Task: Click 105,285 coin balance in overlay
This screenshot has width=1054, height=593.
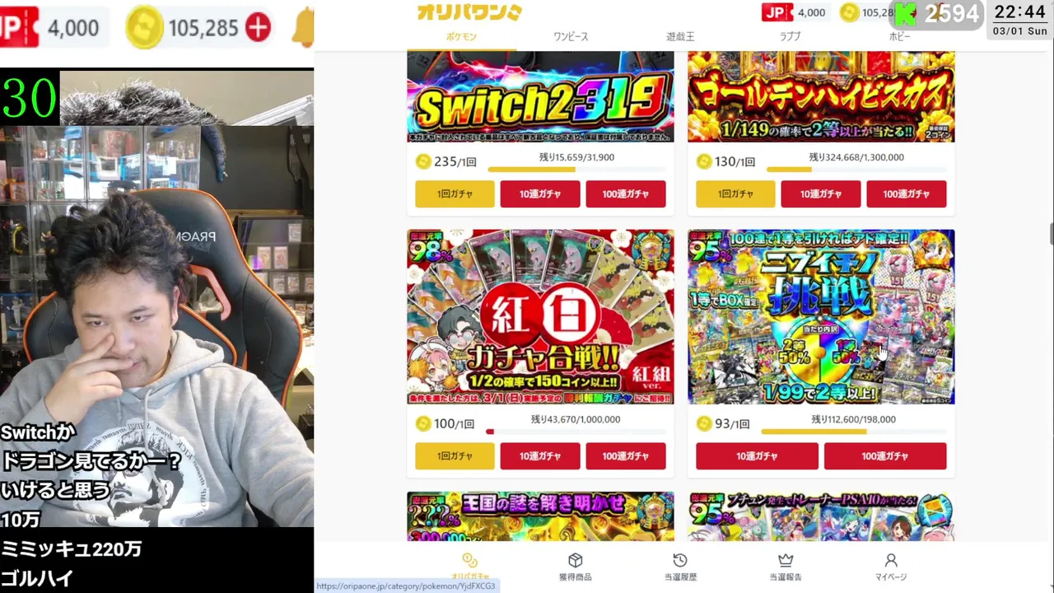Action: [x=203, y=28]
